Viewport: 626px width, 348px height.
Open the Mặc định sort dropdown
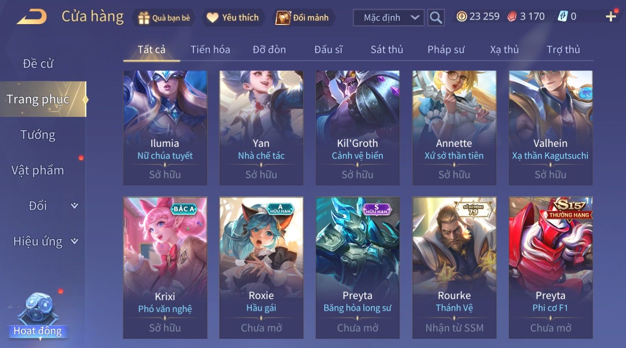[x=389, y=17]
